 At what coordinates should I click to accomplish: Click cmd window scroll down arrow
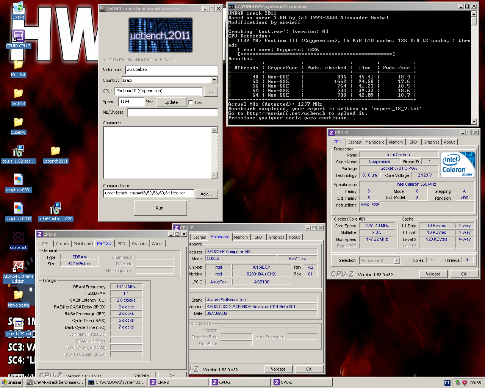[x=474, y=121]
